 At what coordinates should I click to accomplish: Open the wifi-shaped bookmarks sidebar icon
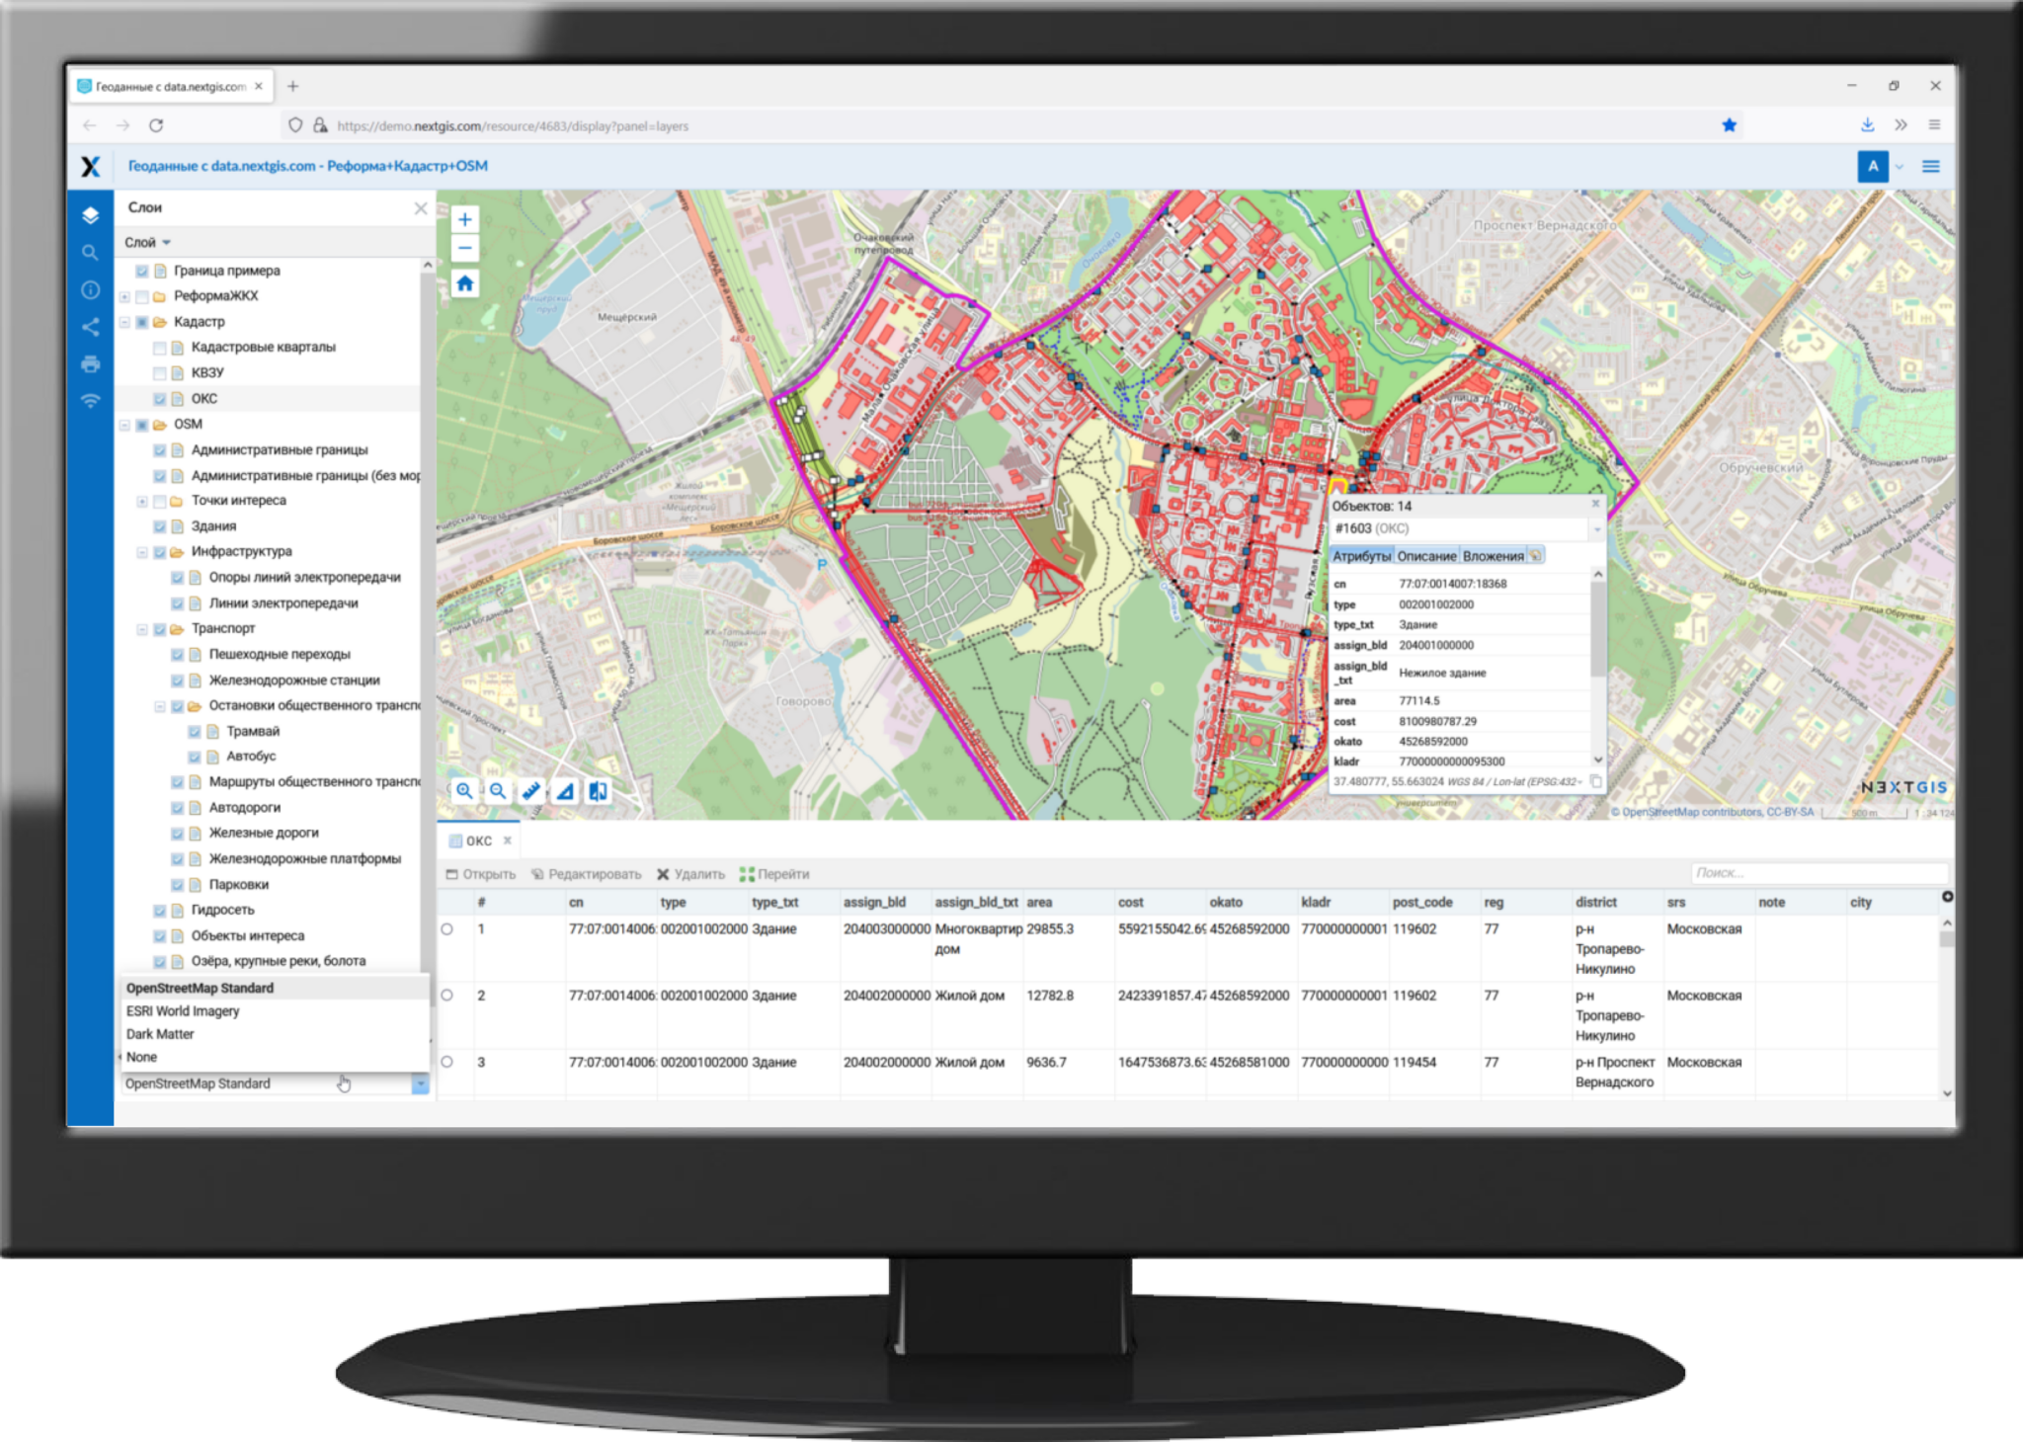coord(90,401)
